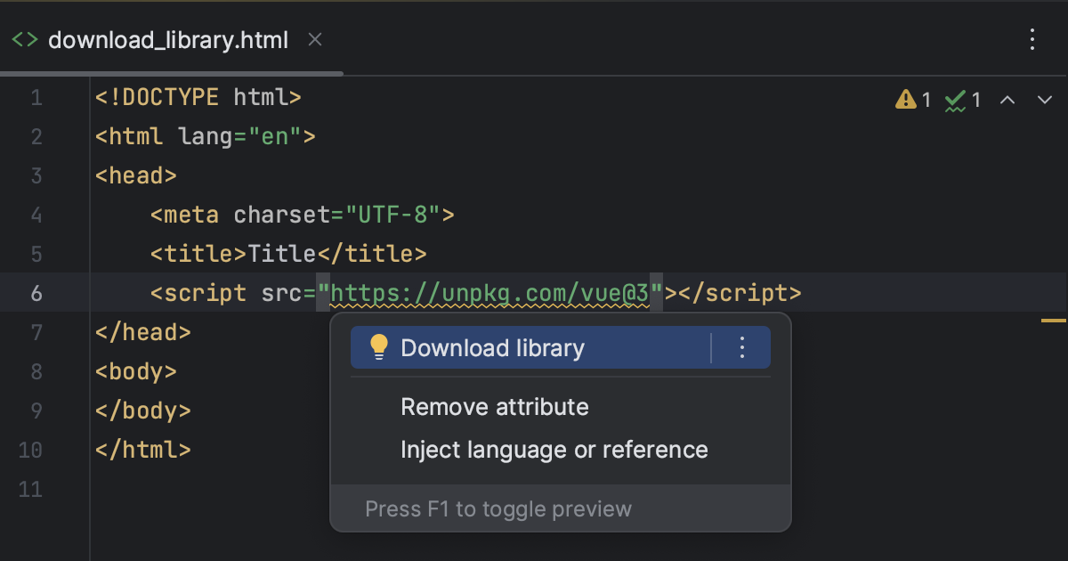1068x561 pixels.
Task: Select the download_library.html tab
Action: tap(169, 38)
